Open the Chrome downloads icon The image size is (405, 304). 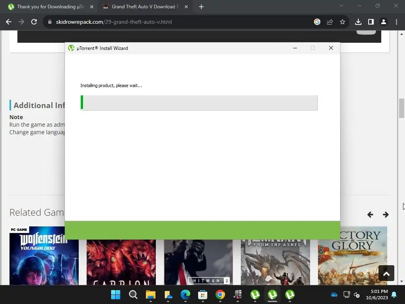358,22
